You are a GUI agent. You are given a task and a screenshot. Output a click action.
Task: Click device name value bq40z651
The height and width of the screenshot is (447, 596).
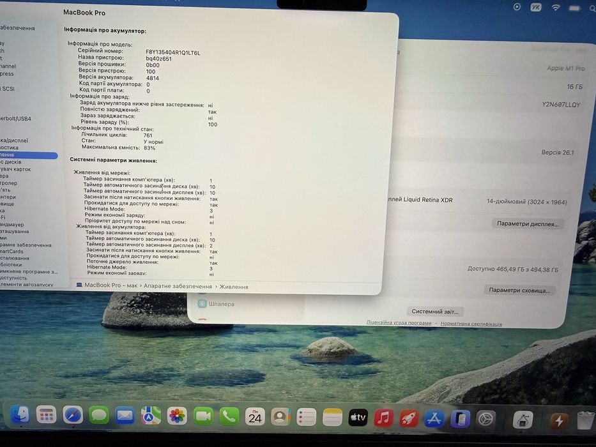pos(158,59)
